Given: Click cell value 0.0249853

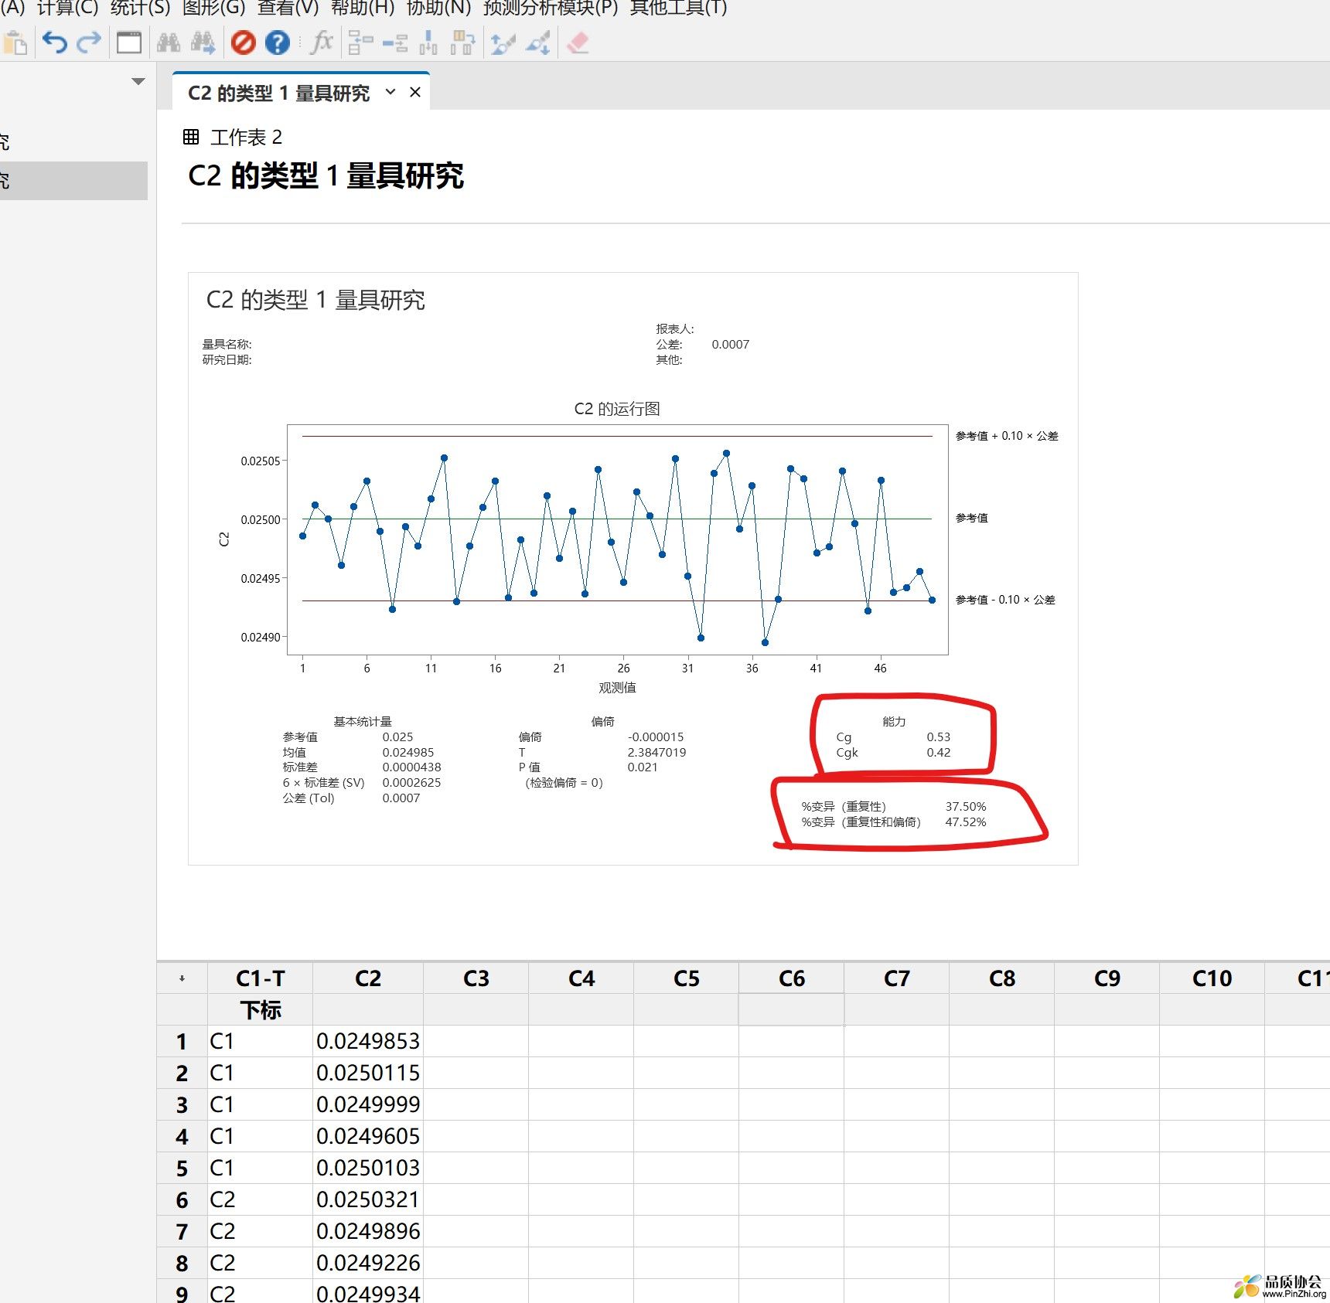Looking at the screenshot, I should click(x=368, y=1042).
